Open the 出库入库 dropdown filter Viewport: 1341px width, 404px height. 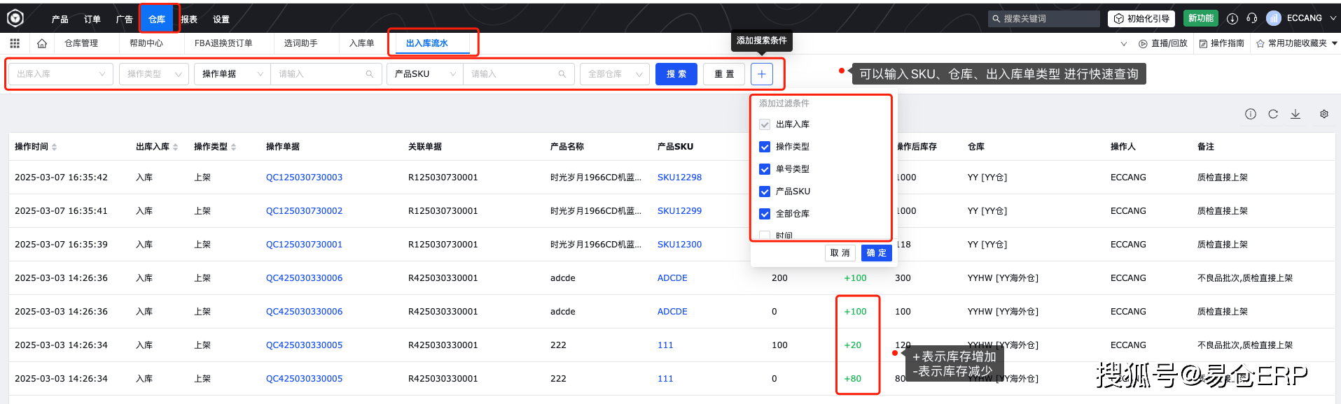coord(61,74)
